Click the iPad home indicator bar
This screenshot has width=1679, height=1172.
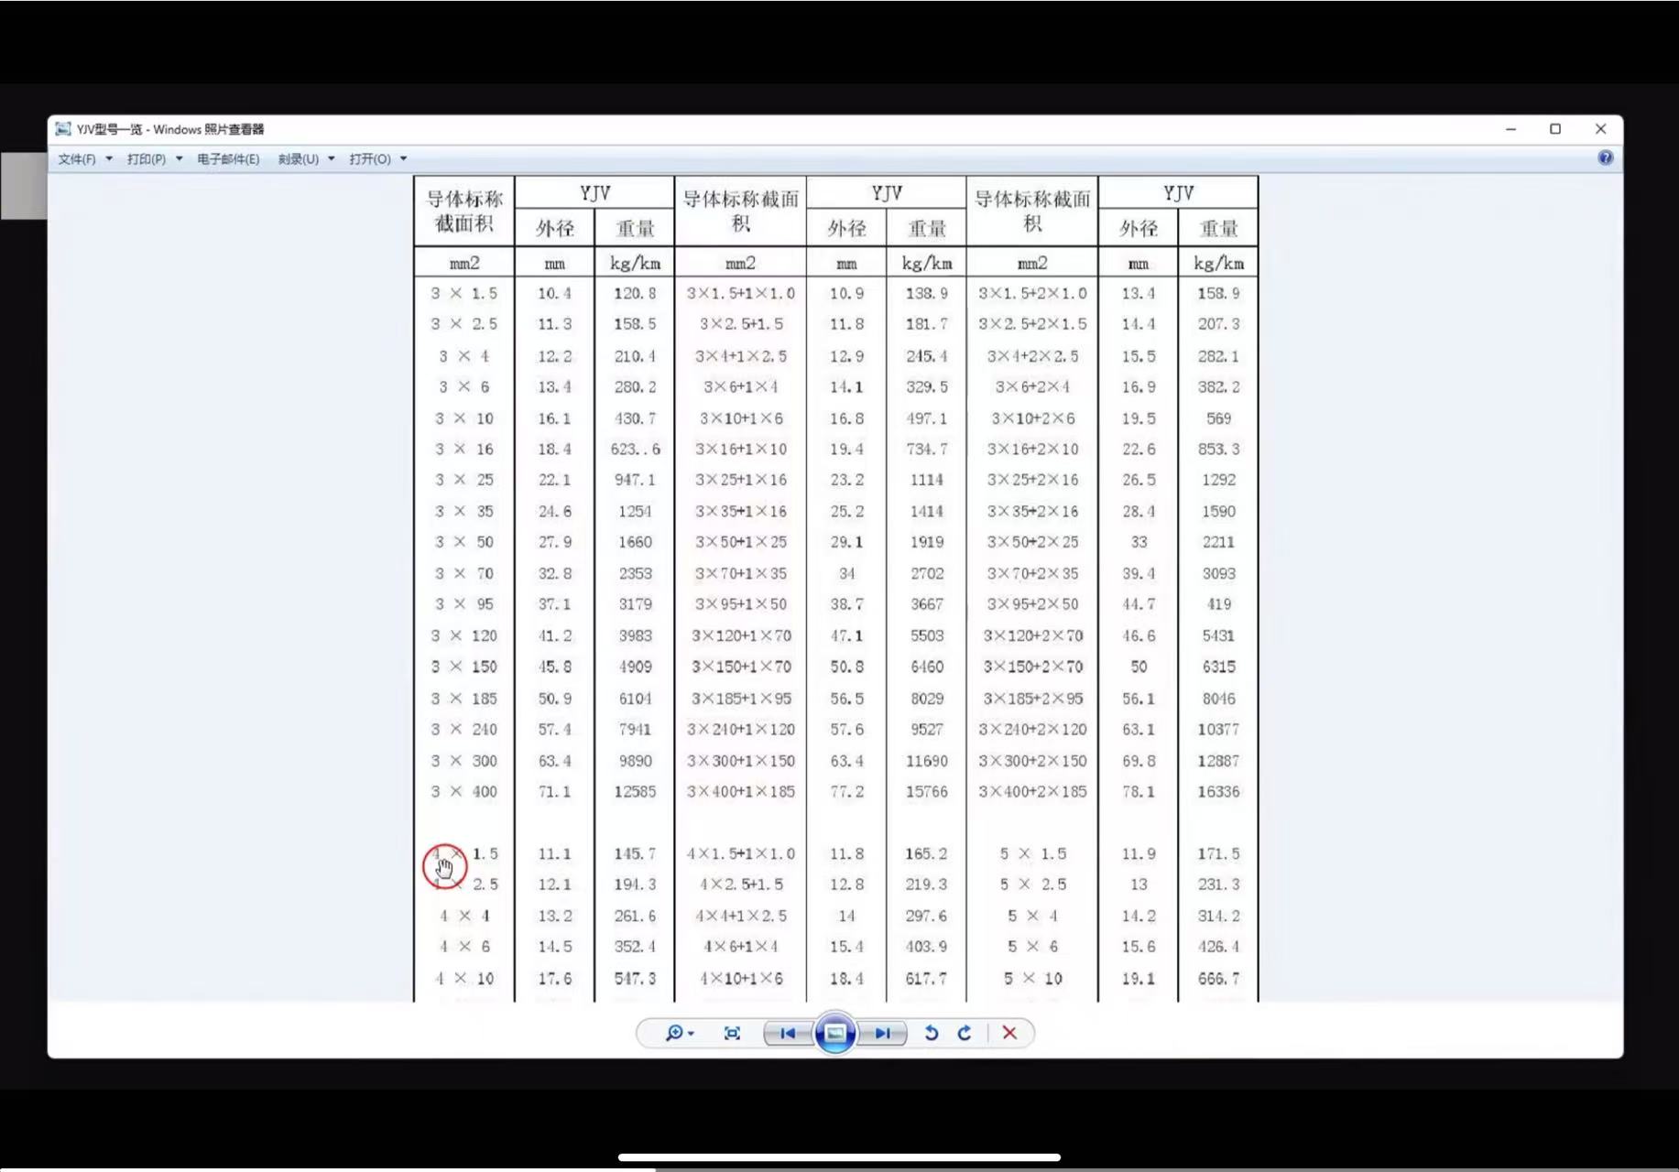pos(839,1157)
